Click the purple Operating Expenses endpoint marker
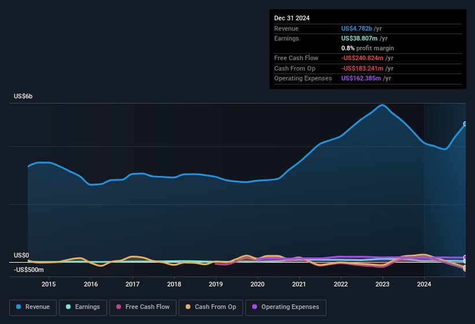The width and height of the screenshot is (475, 324). (465, 257)
